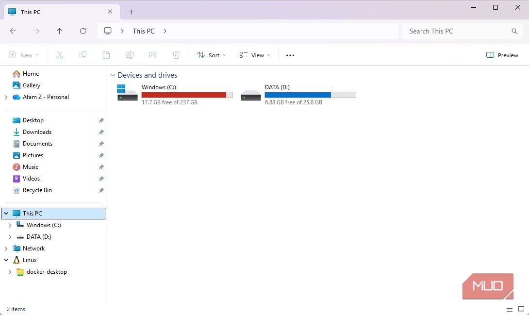Open the Sort dropdown
The width and height of the screenshot is (529, 315).
(x=211, y=55)
